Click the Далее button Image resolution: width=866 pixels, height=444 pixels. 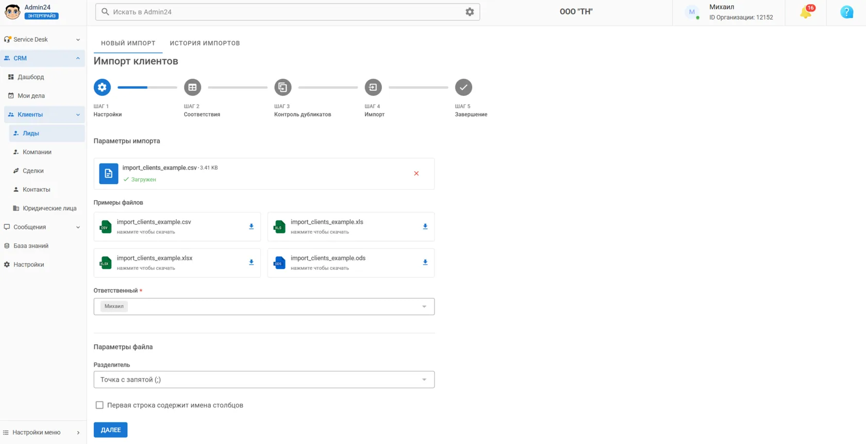[111, 430]
